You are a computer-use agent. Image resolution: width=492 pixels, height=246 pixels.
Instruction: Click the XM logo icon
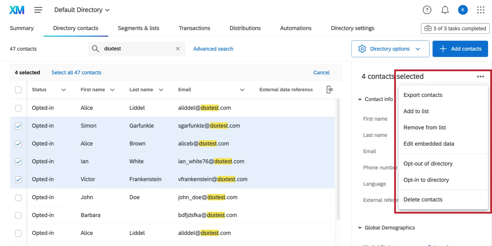[x=17, y=10]
